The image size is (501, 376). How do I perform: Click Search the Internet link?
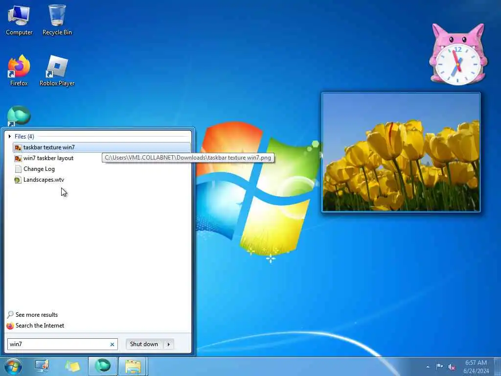[x=40, y=326]
